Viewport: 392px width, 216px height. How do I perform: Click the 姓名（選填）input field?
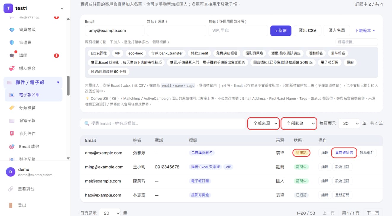click(176, 31)
